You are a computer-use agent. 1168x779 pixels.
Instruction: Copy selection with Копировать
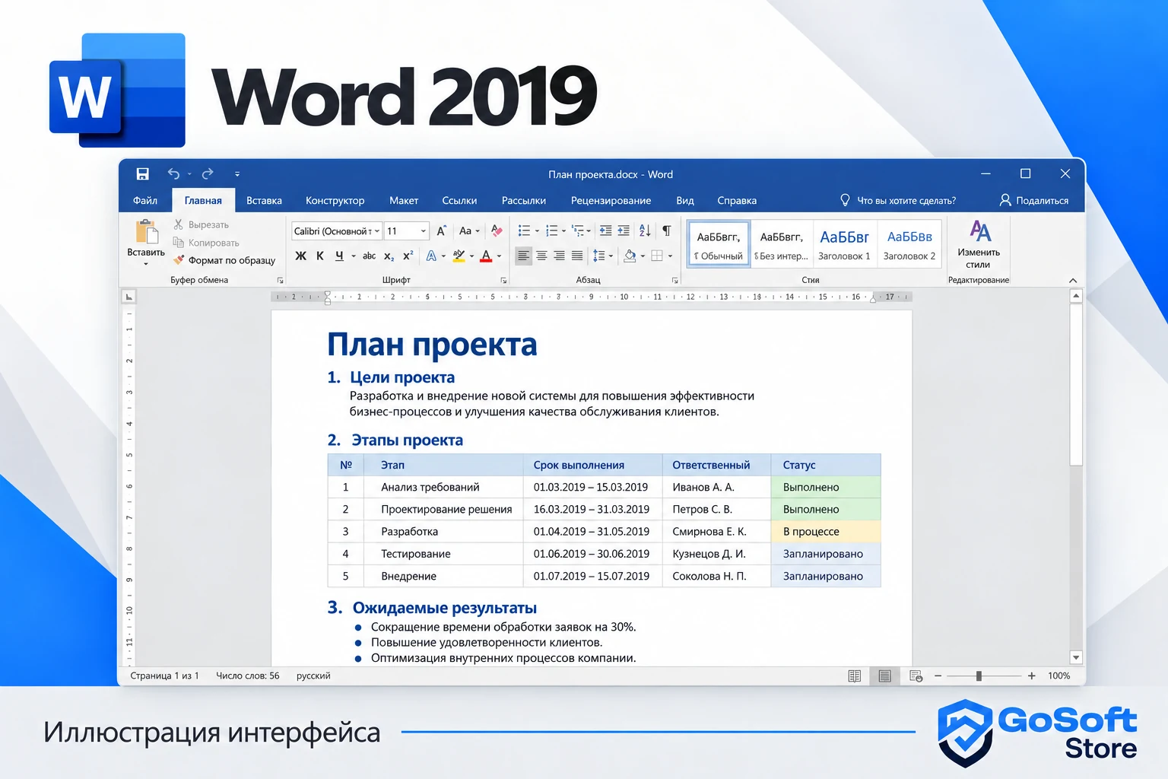(206, 243)
